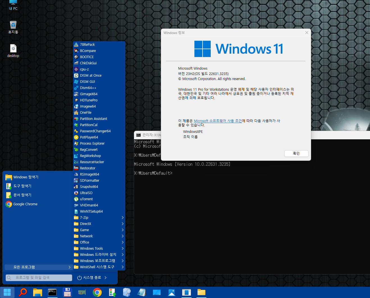
Task: Launch cpu-z from the programs list
Action: [x=99, y=69]
